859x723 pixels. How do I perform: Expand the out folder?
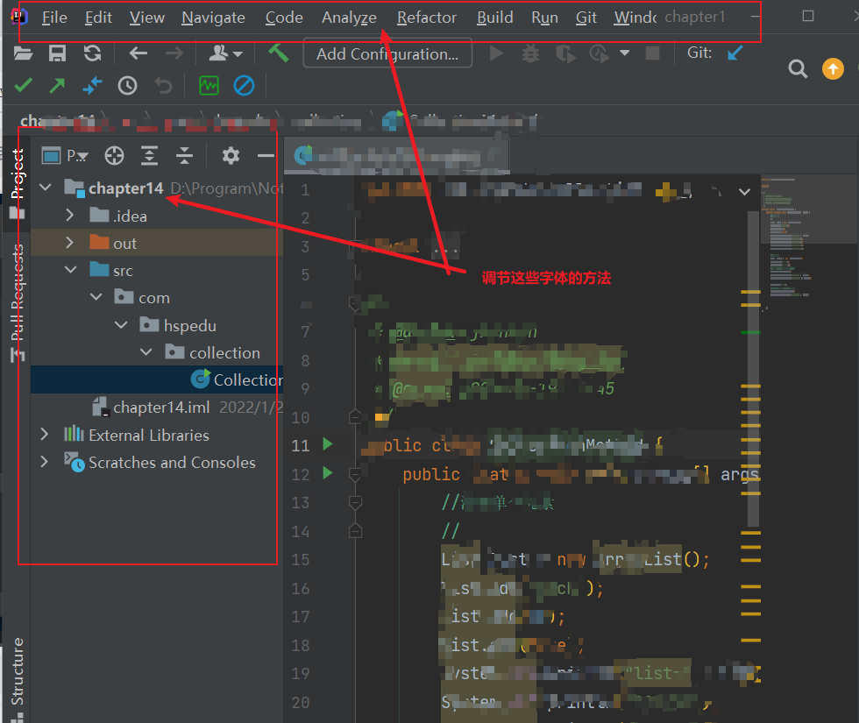click(x=69, y=243)
